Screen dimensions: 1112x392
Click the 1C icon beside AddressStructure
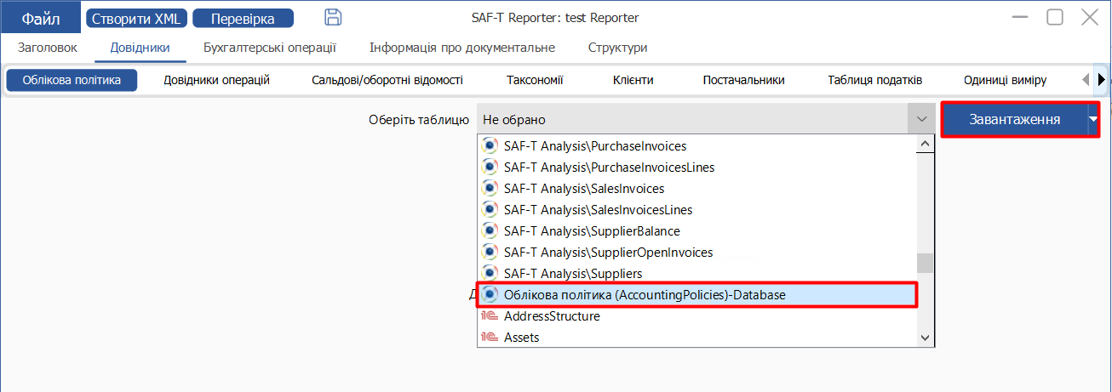click(x=490, y=316)
